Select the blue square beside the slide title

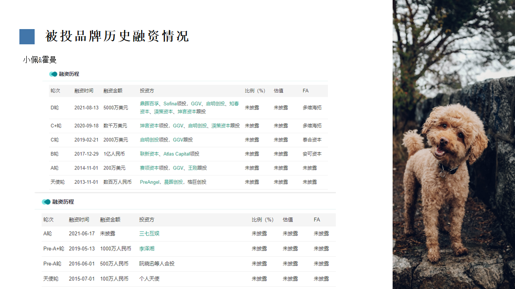[x=27, y=36]
